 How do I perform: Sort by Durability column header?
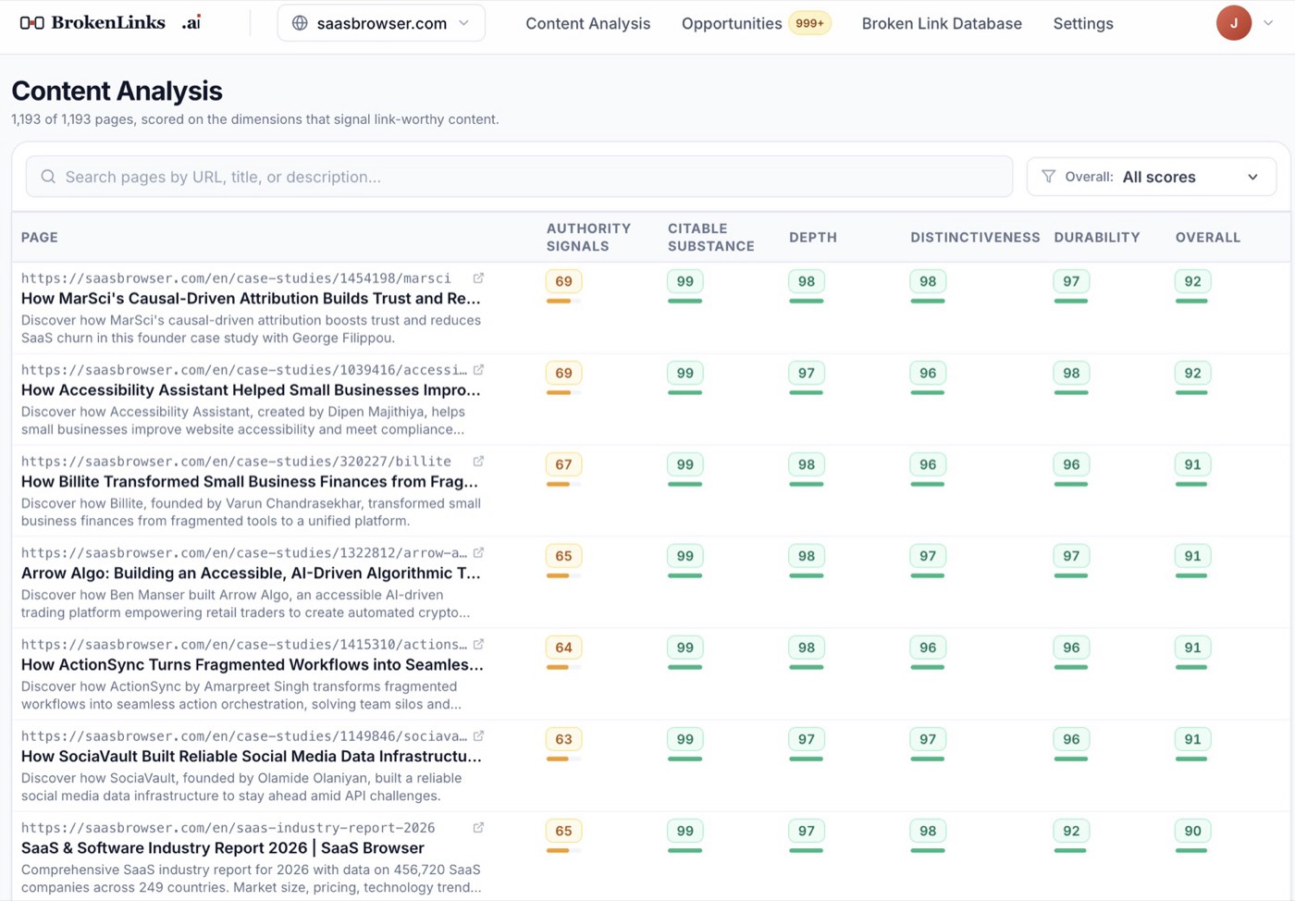1096,238
